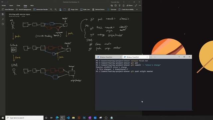Open File Explorer from the taskbar
This screenshot has height=120, width=213.
click(x=73, y=118)
